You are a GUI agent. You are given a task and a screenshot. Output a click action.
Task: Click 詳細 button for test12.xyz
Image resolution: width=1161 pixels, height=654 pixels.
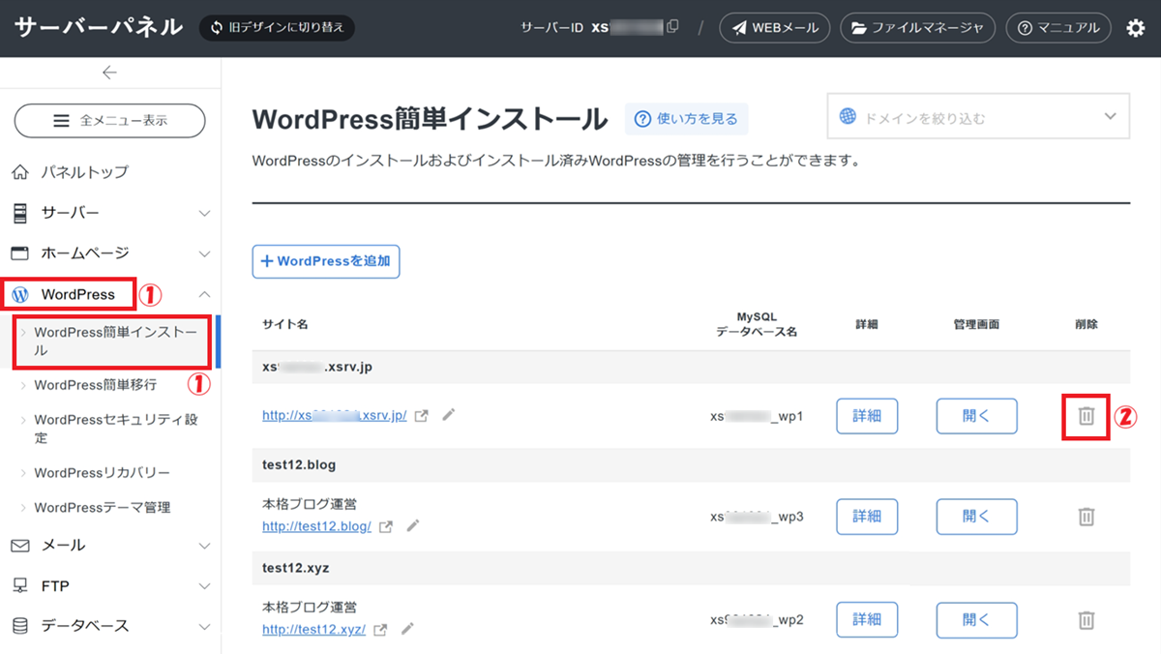pos(866,619)
